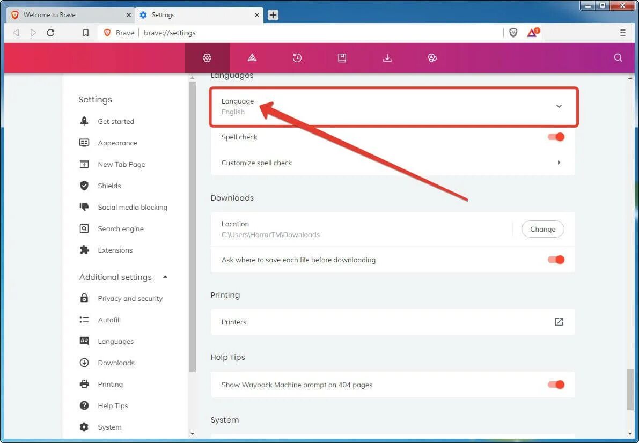Expand the Language English chevron
This screenshot has height=443, width=639.
click(x=559, y=106)
